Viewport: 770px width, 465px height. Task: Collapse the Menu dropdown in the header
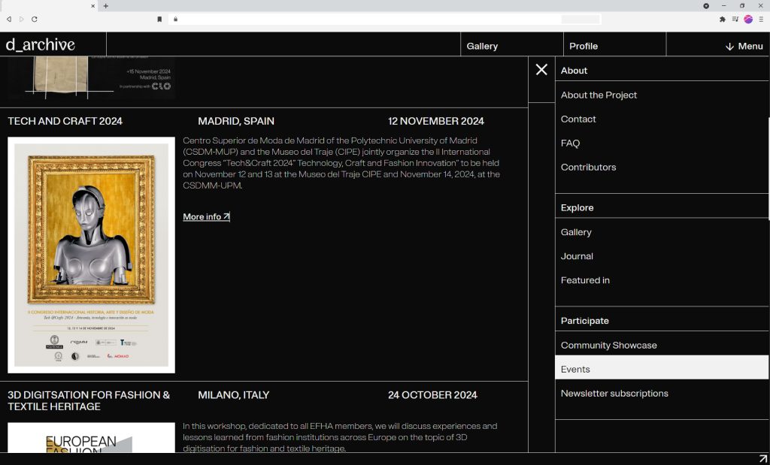click(744, 46)
